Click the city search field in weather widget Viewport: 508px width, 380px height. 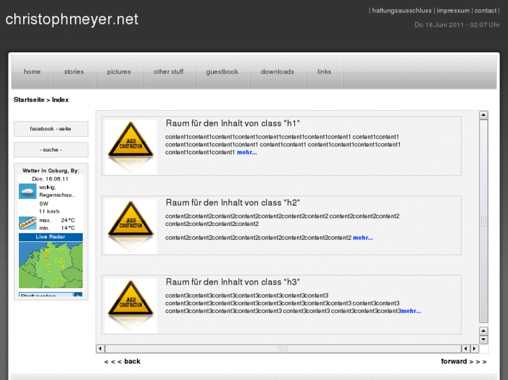click(x=46, y=296)
